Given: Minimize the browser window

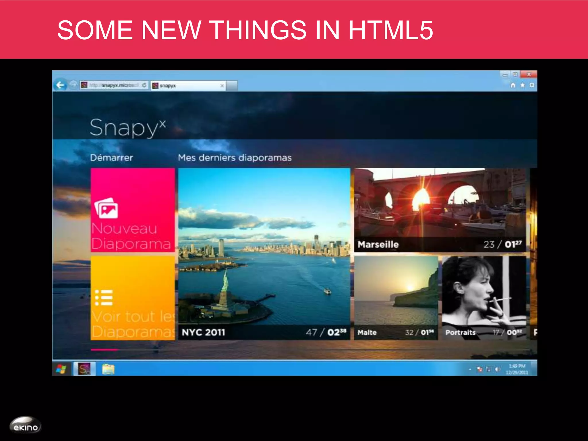Looking at the screenshot, I should pyautogui.click(x=505, y=75).
